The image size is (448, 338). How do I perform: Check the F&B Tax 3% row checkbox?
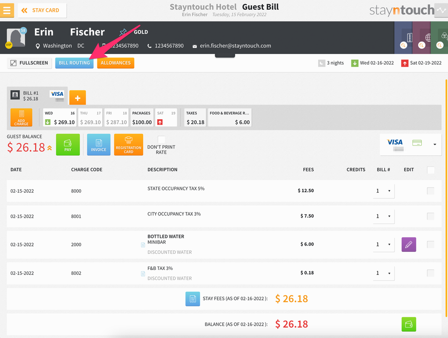coord(430,273)
